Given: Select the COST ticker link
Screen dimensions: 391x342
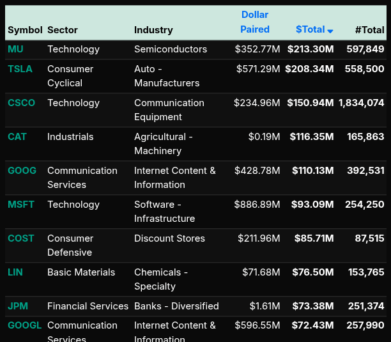Looking at the screenshot, I should [21, 238].
